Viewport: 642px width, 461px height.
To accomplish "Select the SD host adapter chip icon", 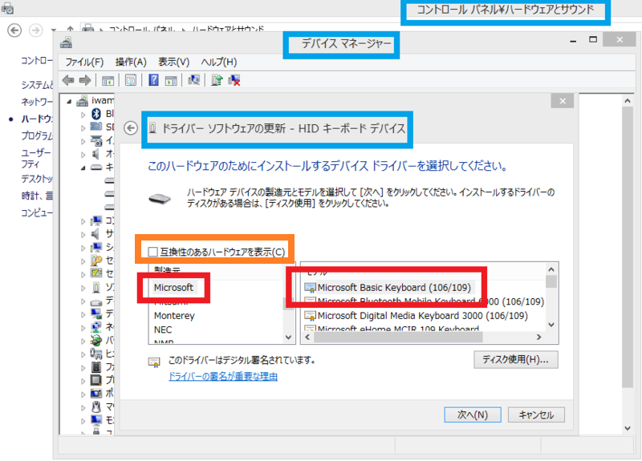I will click(95, 127).
